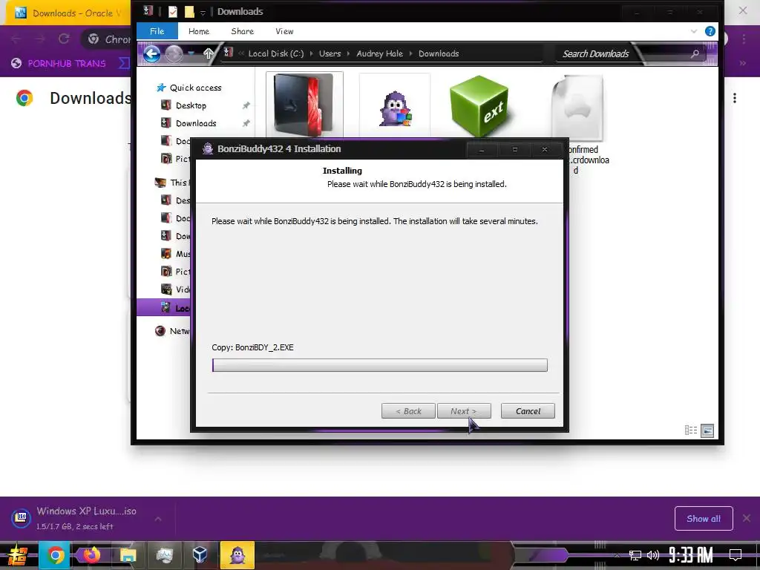
Task: Click the 9:33 AM clock
Action: [x=691, y=554]
